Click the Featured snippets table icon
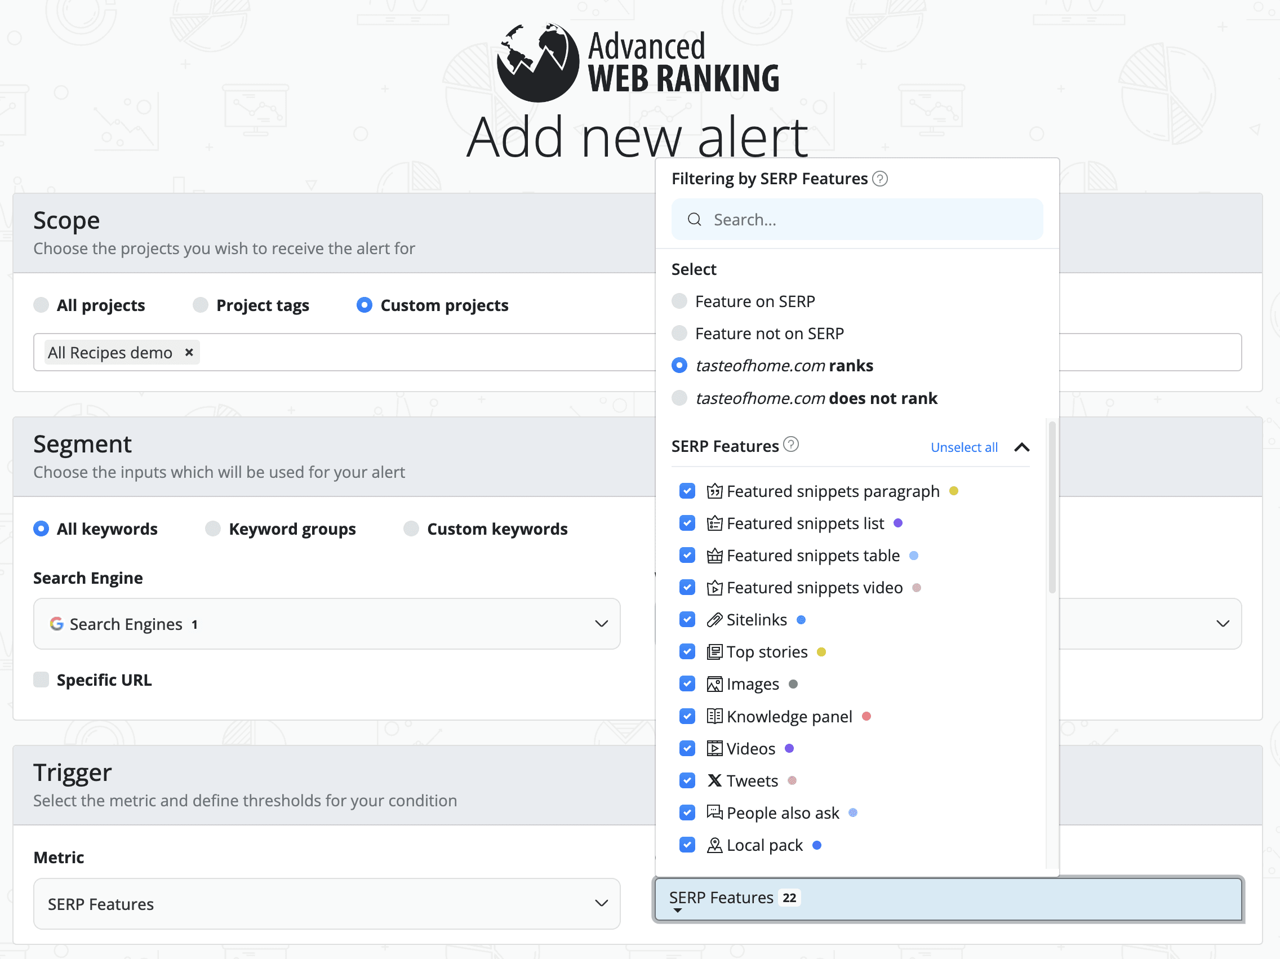 pyautogui.click(x=714, y=556)
